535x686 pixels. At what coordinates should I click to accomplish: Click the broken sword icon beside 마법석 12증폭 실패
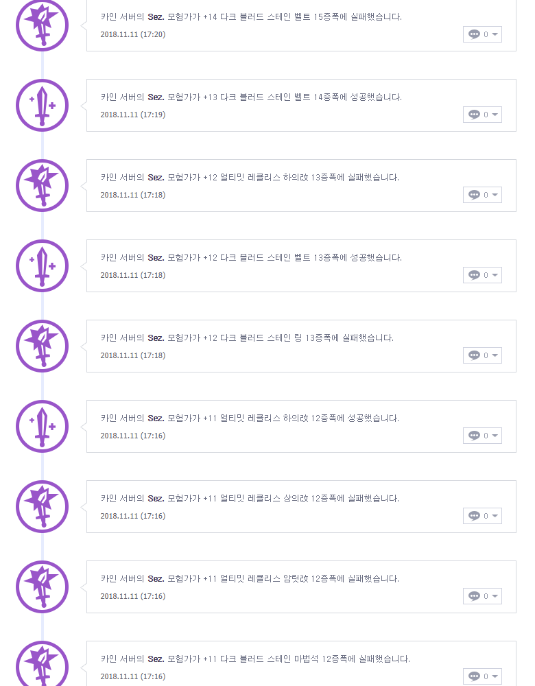pyautogui.click(x=42, y=663)
